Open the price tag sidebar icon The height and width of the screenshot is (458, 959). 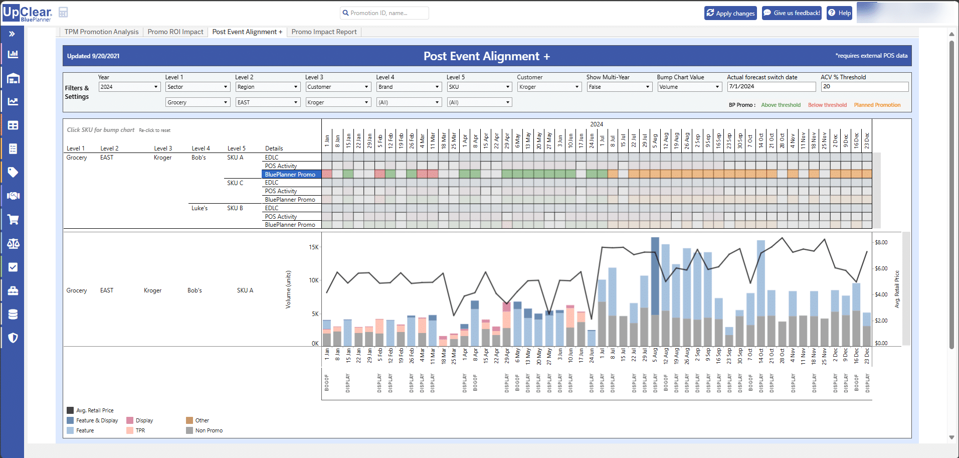[13, 172]
